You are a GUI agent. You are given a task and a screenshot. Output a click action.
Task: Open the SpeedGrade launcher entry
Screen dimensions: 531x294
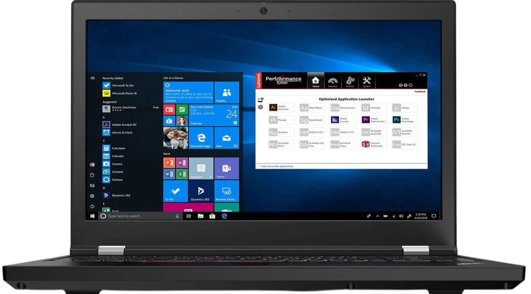(312, 120)
